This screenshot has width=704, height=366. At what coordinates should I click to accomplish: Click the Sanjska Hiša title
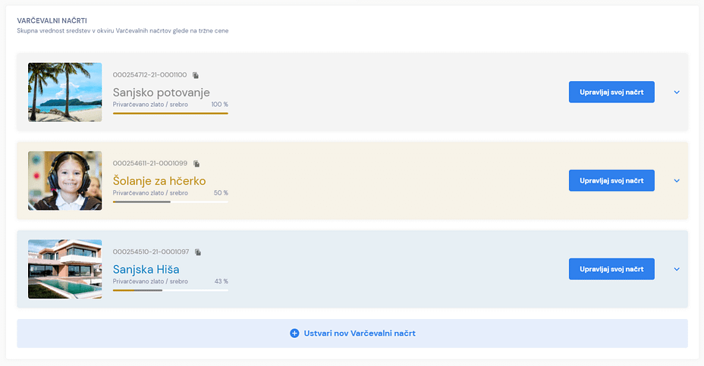(146, 269)
